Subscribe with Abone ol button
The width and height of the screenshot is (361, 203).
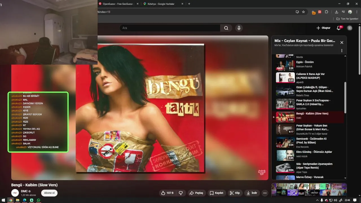49,193
